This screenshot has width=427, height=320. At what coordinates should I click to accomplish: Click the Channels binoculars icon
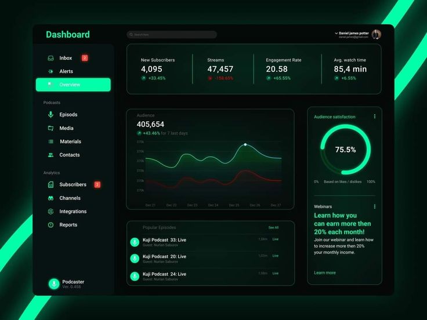[50, 198]
